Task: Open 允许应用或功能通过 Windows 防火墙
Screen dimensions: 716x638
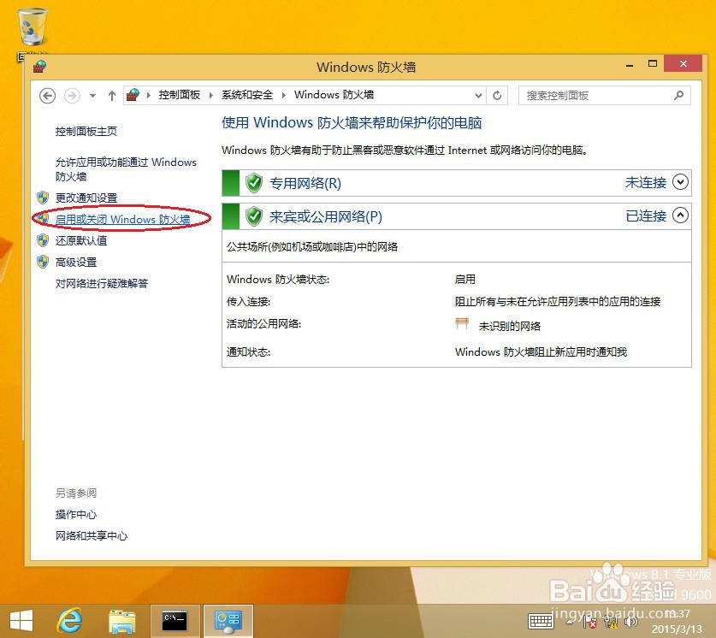Action: coord(126,169)
